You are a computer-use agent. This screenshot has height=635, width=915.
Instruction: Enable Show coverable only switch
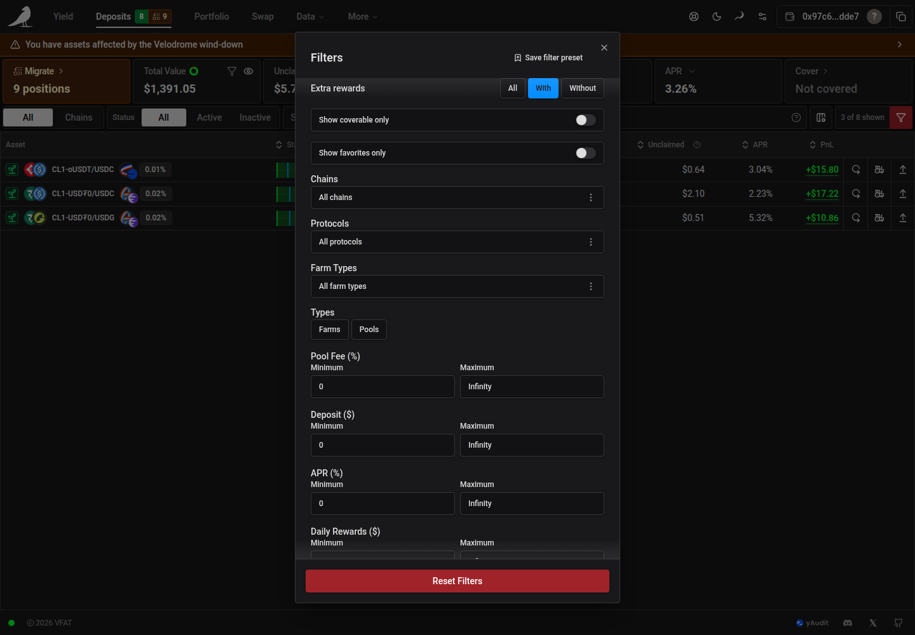(x=585, y=120)
